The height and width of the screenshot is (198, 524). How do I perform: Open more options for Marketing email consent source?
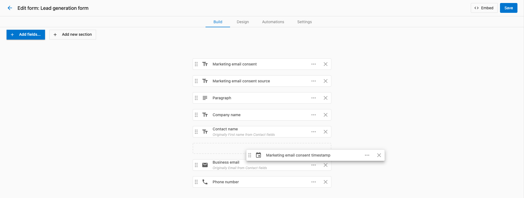click(314, 81)
